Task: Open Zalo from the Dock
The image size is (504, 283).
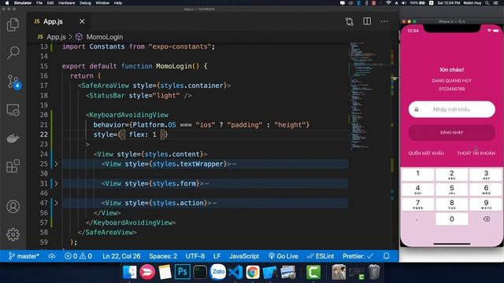Action: tap(217, 272)
